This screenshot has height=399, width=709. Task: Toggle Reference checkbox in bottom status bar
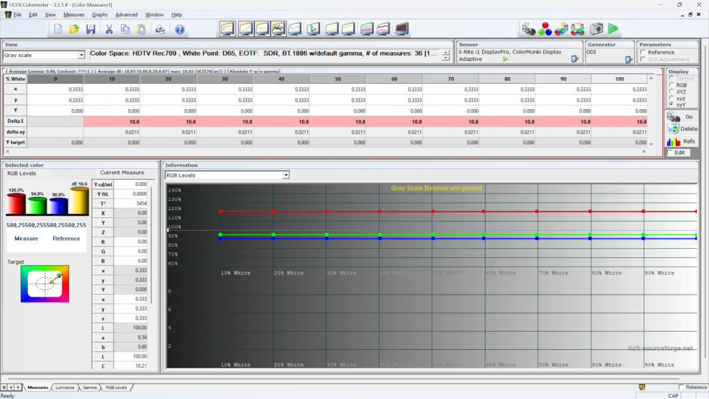pyautogui.click(x=681, y=387)
